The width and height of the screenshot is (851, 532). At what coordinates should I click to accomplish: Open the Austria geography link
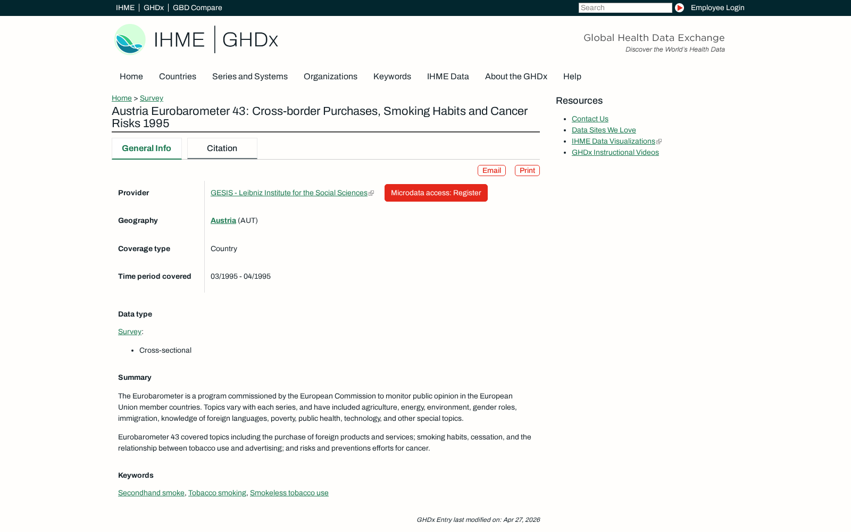pos(223,220)
